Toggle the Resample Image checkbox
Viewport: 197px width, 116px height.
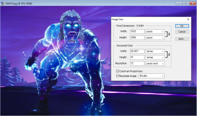click(x=118, y=76)
